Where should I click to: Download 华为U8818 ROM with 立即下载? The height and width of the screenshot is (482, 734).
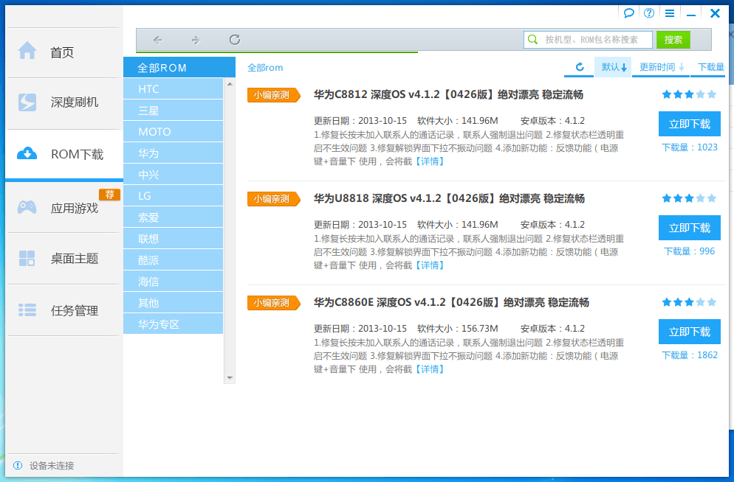click(690, 228)
